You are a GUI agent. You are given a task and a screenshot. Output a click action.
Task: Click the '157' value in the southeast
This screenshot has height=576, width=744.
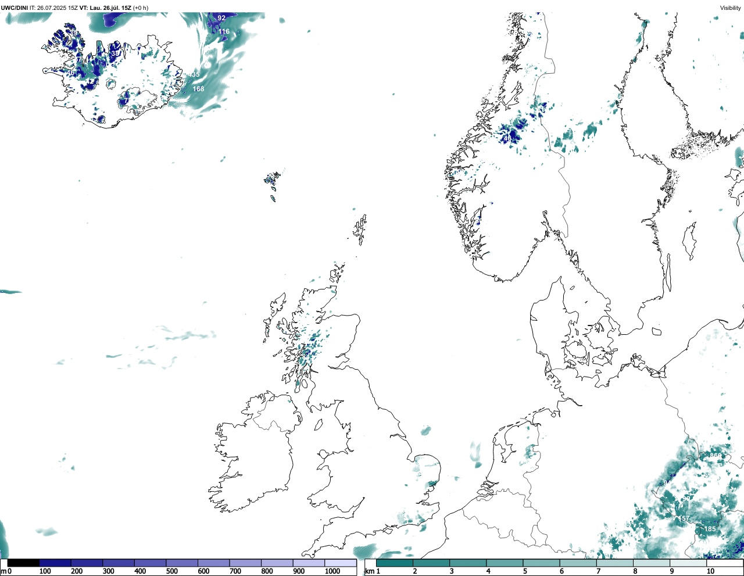coord(684,519)
